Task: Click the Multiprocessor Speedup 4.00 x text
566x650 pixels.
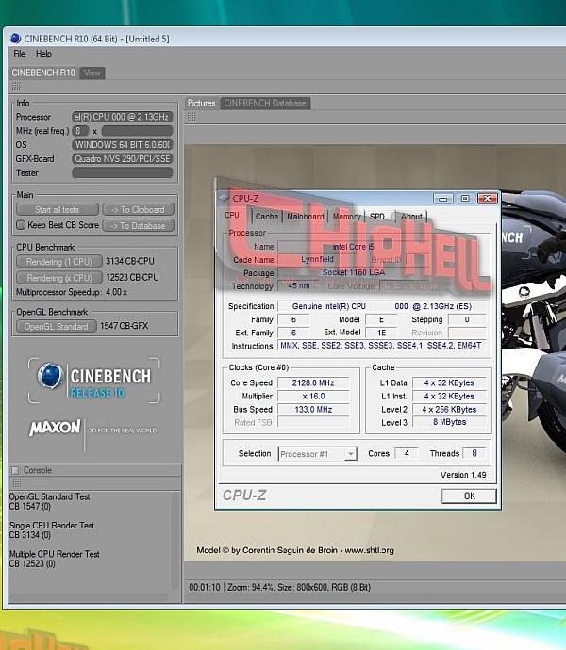Action: 72,292
